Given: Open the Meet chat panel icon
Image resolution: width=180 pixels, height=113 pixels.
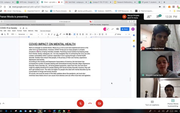Looking at the screenshot, I should (159, 16).
